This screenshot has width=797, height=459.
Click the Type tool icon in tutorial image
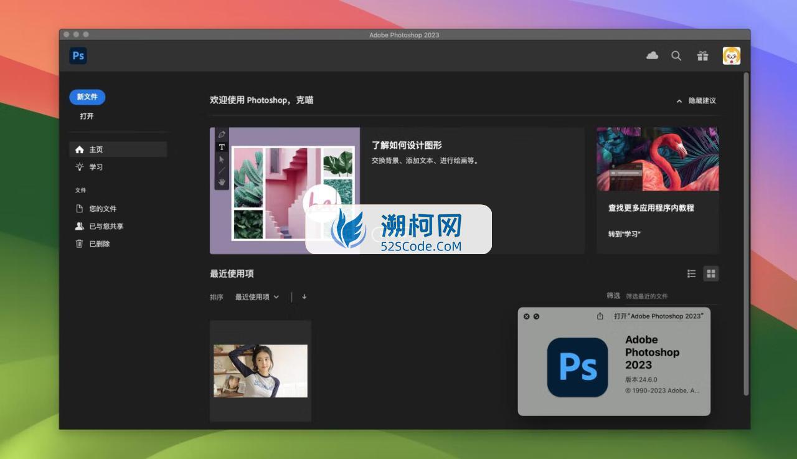(222, 147)
